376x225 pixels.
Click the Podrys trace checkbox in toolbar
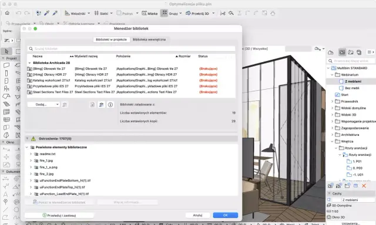point(119,13)
